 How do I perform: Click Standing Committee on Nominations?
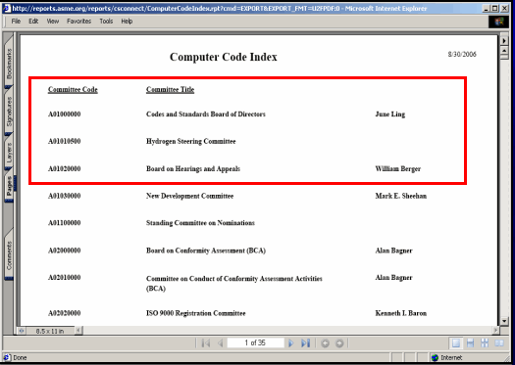[x=200, y=223]
